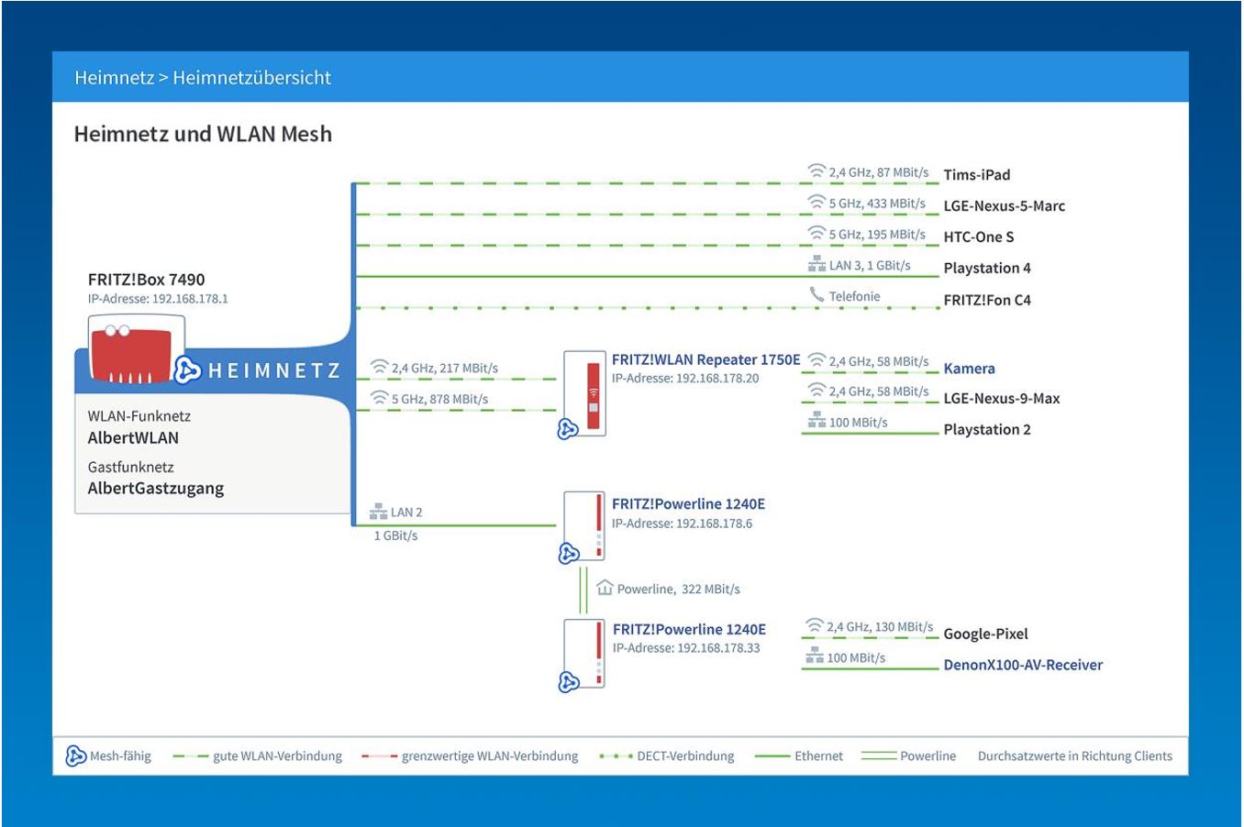Click the Telefonie phone icon
The height and width of the screenshot is (827, 1244).
click(816, 295)
